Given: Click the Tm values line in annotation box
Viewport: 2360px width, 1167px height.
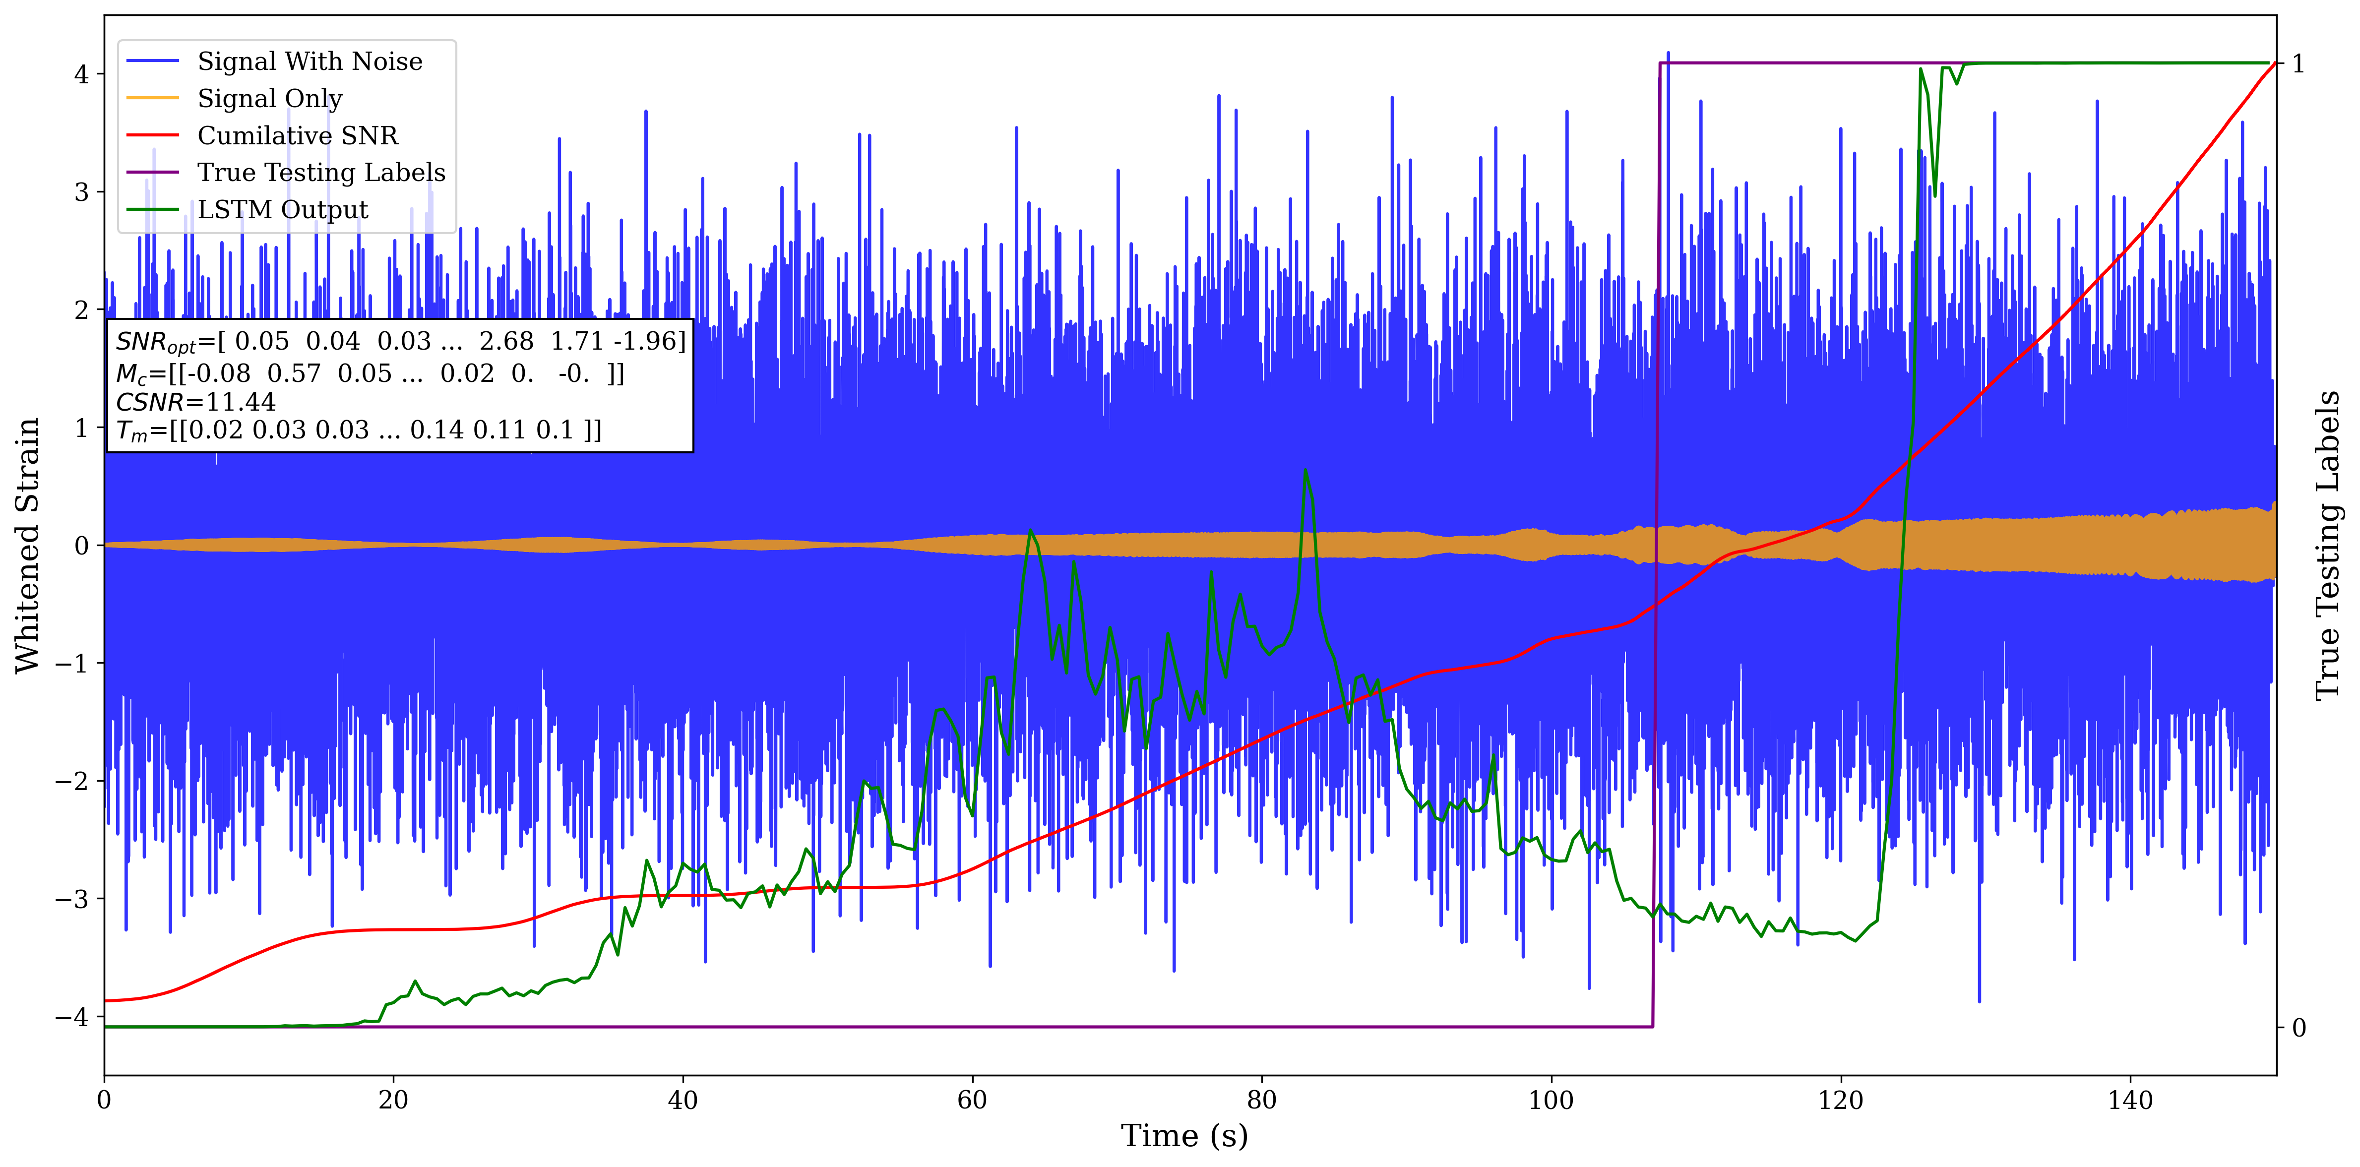Looking at the screenshot, I should click(x=358, y=430).
